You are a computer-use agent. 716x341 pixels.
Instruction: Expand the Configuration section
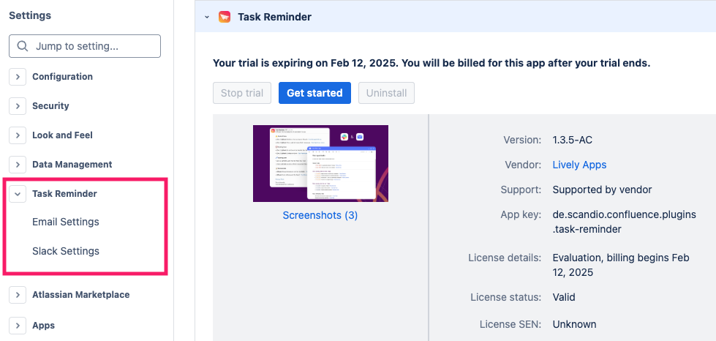click(18, 77)
